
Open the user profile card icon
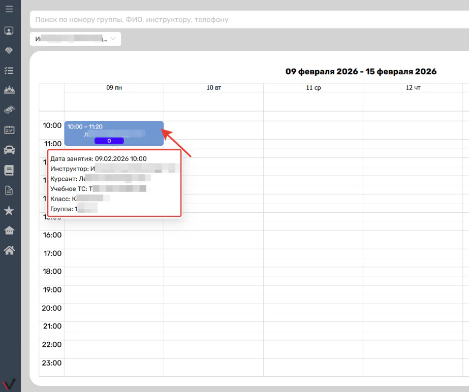tap(9, 31)
